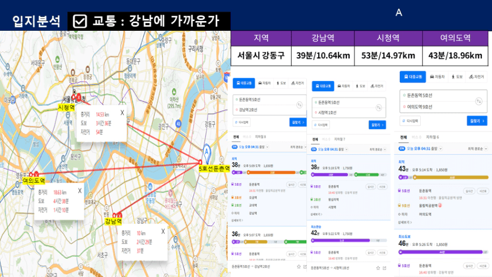Open 최적 경로순 sort dropdown in 여의도역 panel

[x=477, y=149]
